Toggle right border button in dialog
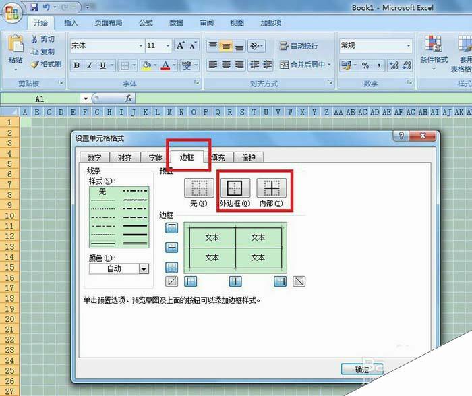This screenshot has height=396, width=472. coord(281,281)
